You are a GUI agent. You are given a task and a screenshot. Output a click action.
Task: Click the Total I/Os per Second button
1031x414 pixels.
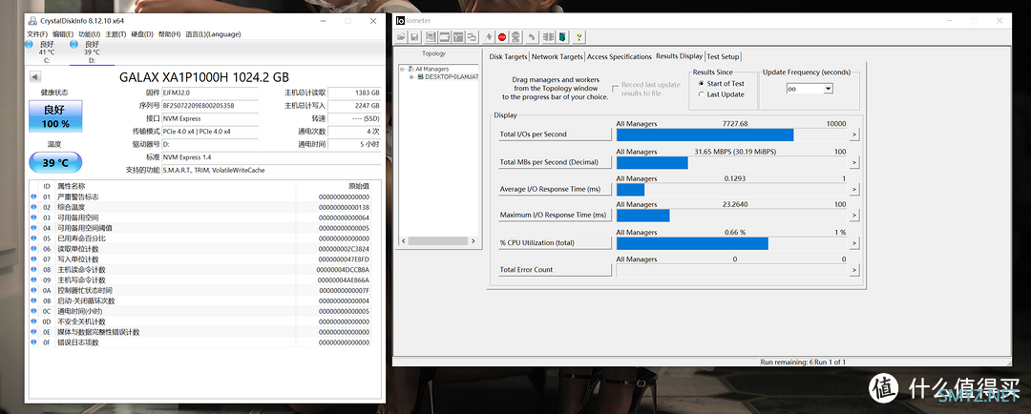pyautogui.click(x=555, y=135)
